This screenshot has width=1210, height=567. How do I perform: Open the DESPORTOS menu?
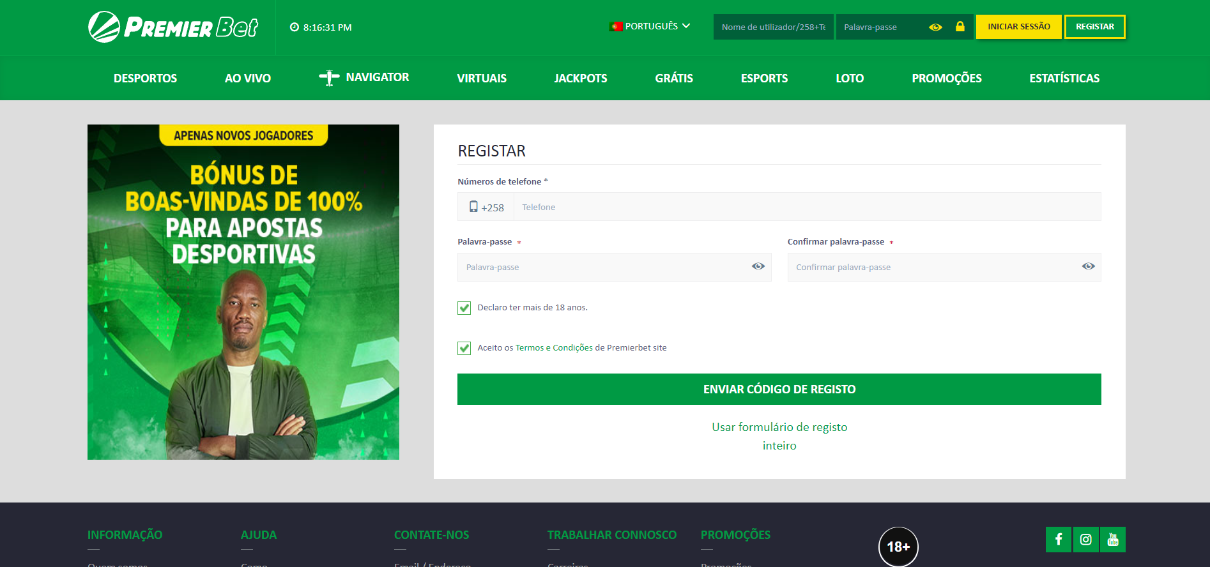tap(145, 78)
